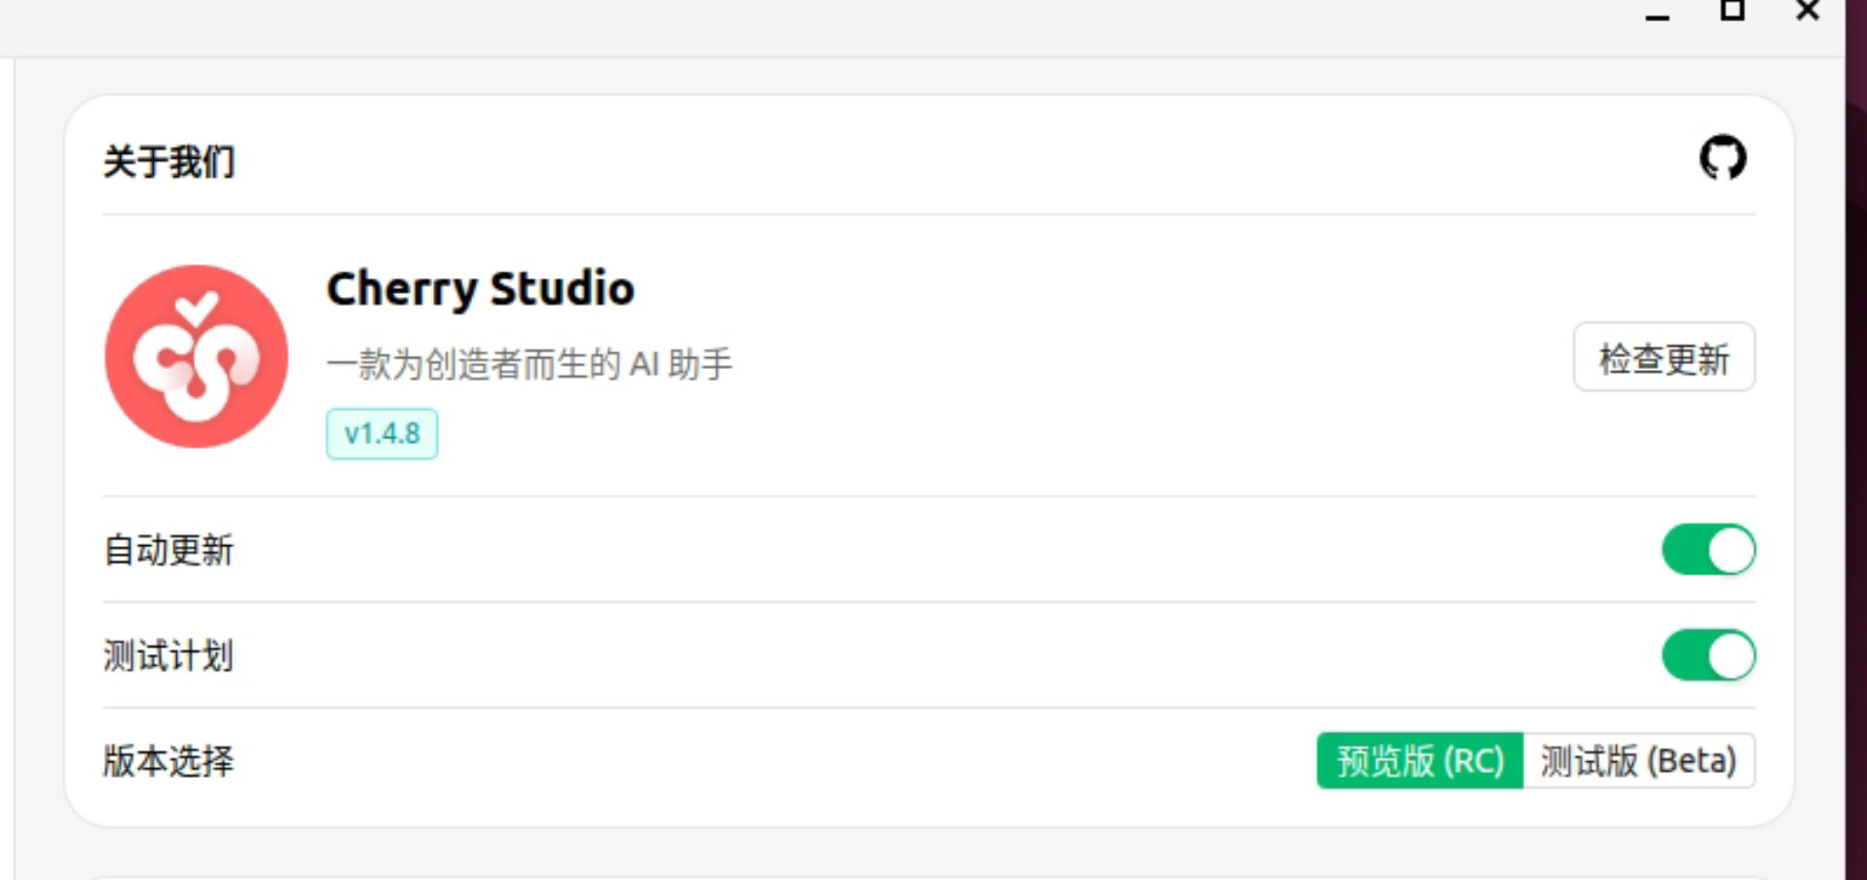Open the GitHub repository icon

(1722, 158)
